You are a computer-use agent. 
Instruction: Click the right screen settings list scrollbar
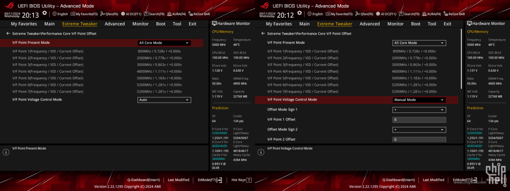461,59
